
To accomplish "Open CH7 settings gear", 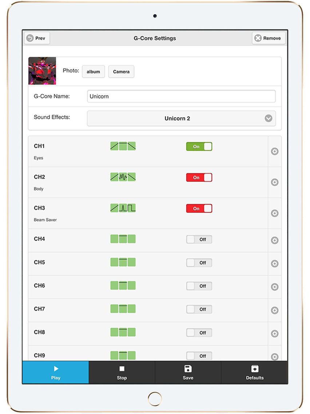I will pos(275,310).
